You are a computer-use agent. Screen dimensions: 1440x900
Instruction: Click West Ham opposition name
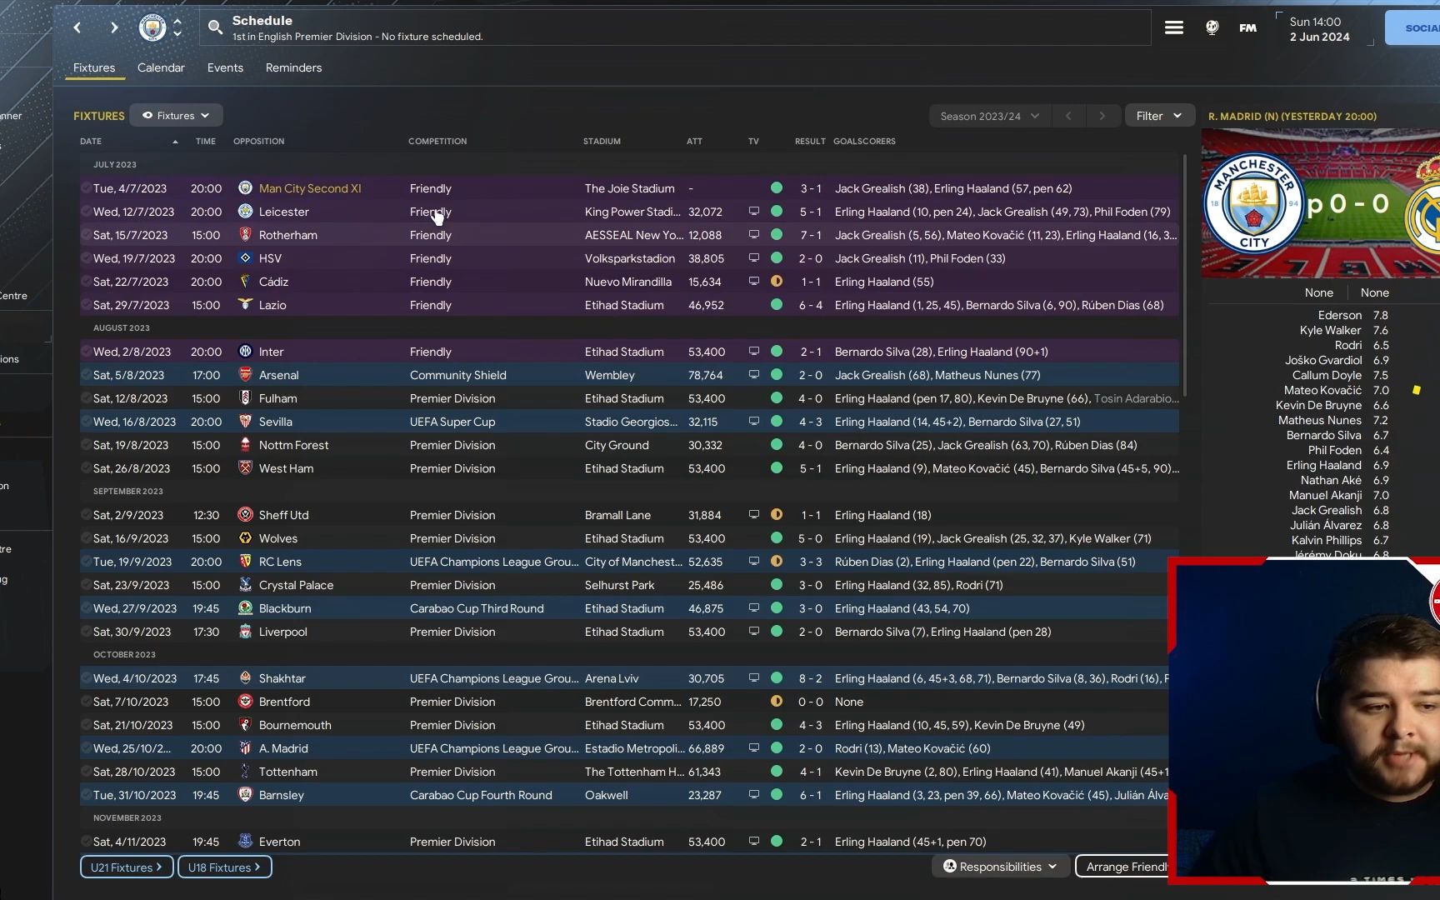coord(286,468)
